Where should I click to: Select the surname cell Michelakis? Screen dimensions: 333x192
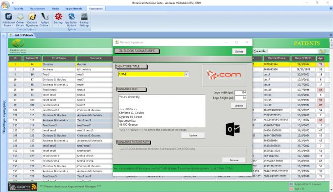pos(94,69)
